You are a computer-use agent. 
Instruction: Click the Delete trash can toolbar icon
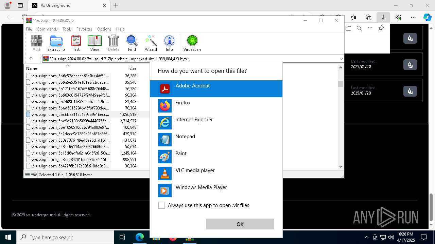114,43
